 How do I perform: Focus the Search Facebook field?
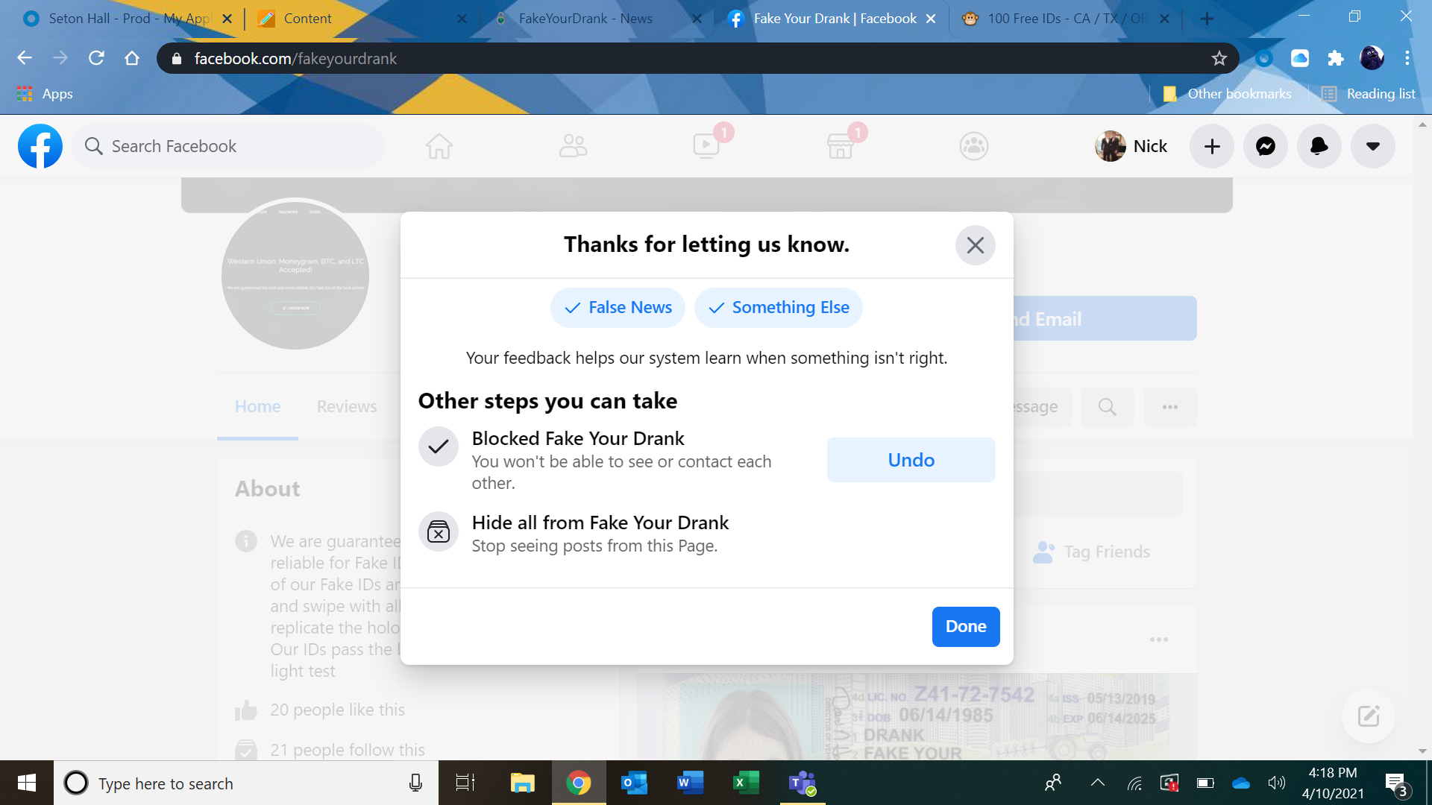(x=228, y=146)
